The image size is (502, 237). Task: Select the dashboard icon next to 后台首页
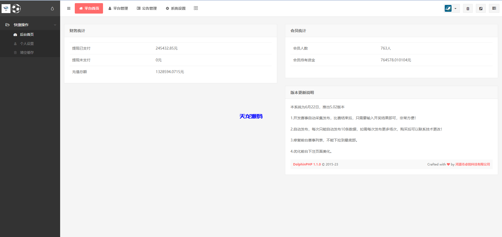15,34
